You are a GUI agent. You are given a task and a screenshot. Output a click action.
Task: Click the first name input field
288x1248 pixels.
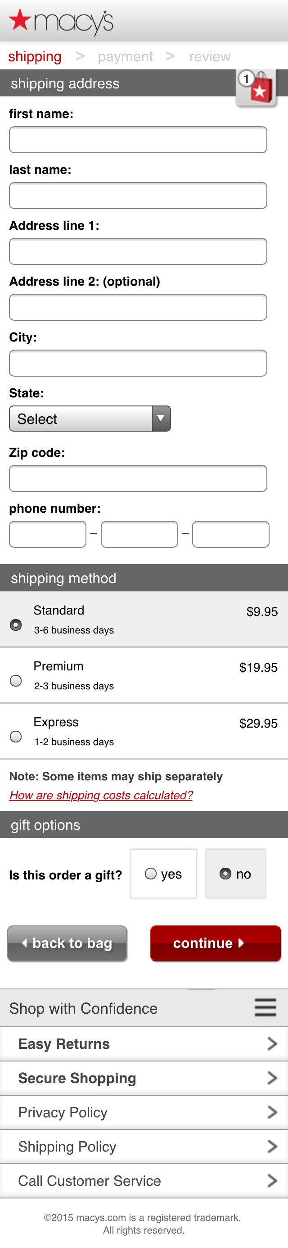click(x=138, y=140)
